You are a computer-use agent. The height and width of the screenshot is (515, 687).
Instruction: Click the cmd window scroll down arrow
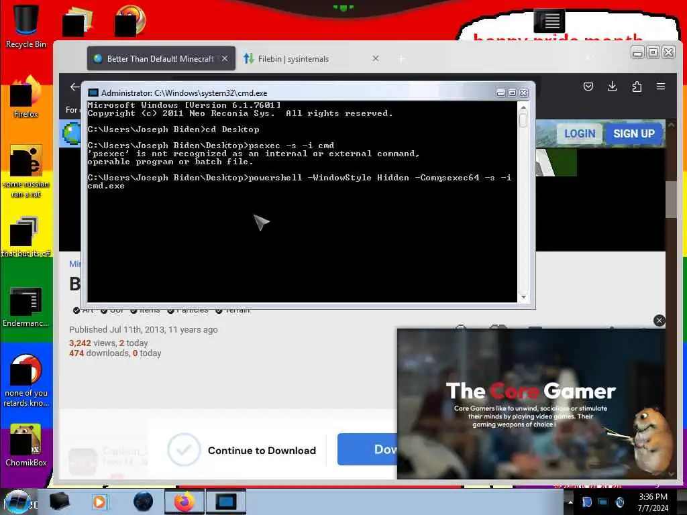tap(523, 297)
